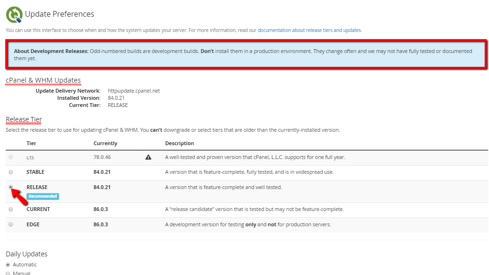Click the About Development Releases notice text

pos(243,54)
